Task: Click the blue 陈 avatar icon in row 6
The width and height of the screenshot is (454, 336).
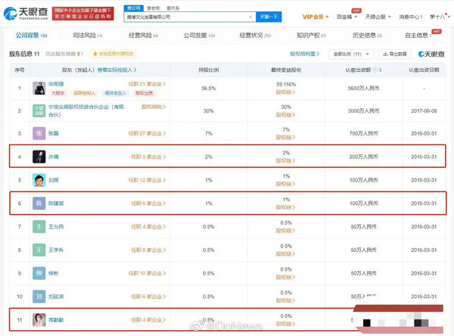Action: (x=39, y=204)
